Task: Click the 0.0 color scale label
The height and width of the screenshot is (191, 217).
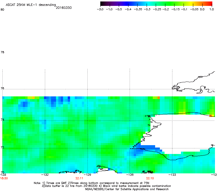Action: point(202,9)
